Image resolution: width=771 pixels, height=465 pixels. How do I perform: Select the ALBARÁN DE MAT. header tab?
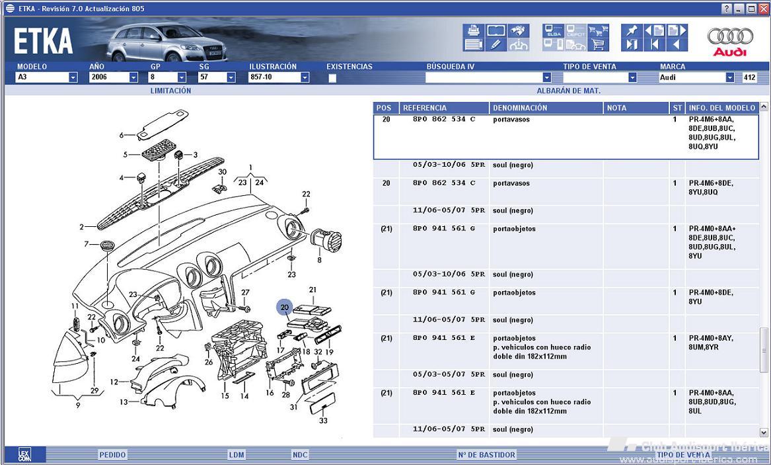point(568,91)
